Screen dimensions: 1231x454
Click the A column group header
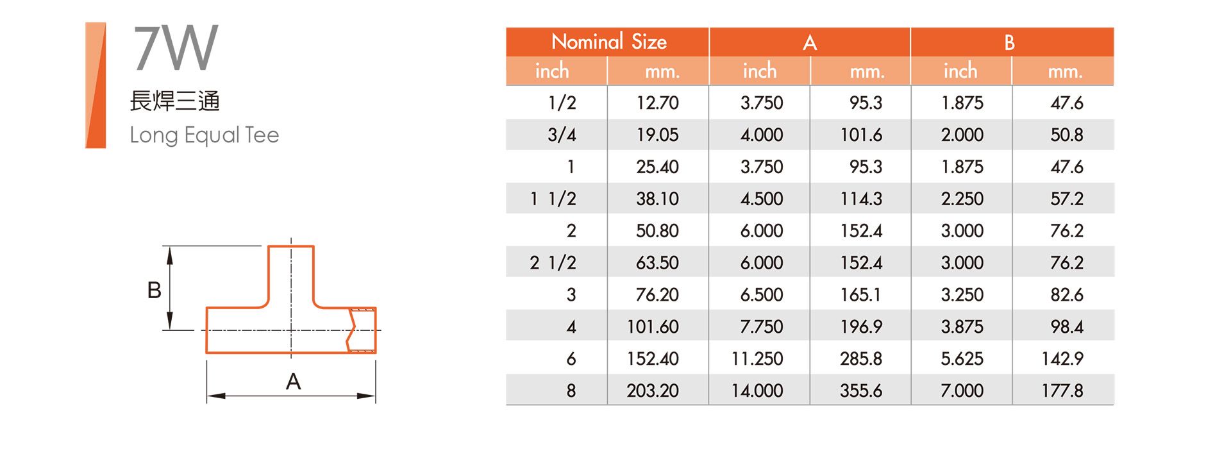pos(809,42)
